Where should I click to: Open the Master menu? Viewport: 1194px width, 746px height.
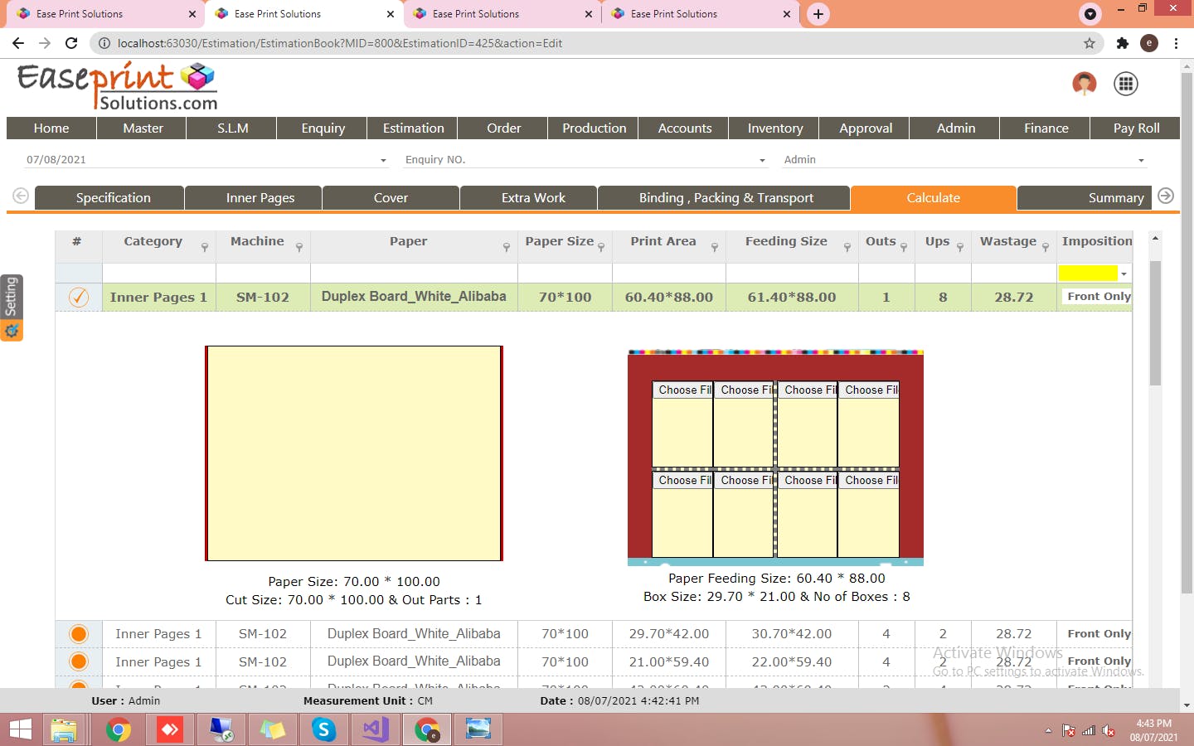pyautogui.click(x=143, y=128)
